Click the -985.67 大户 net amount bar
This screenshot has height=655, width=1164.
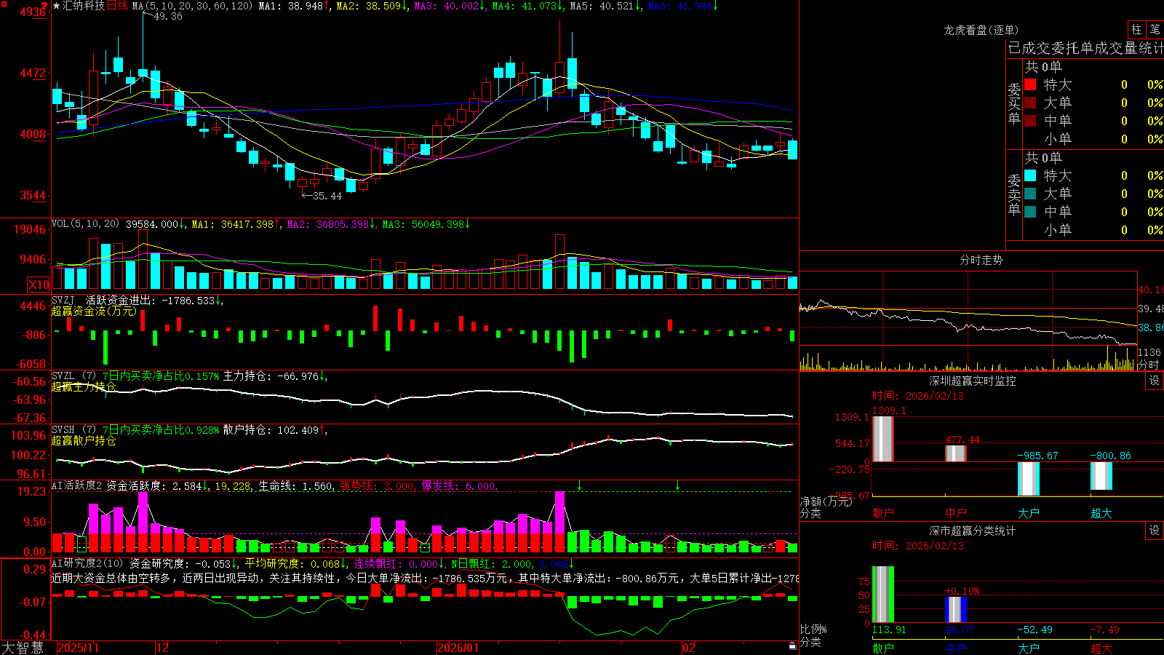(1029, 479)
